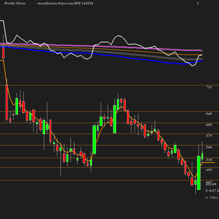Click the 546 price level label
The width and height of the screenshot is (219, 219).
(x=209, y=147)
